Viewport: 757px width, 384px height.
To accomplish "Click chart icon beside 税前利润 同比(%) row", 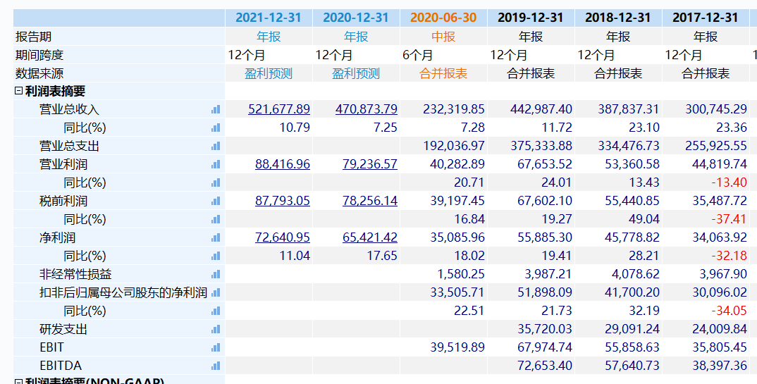I will (x=216, y=220).
